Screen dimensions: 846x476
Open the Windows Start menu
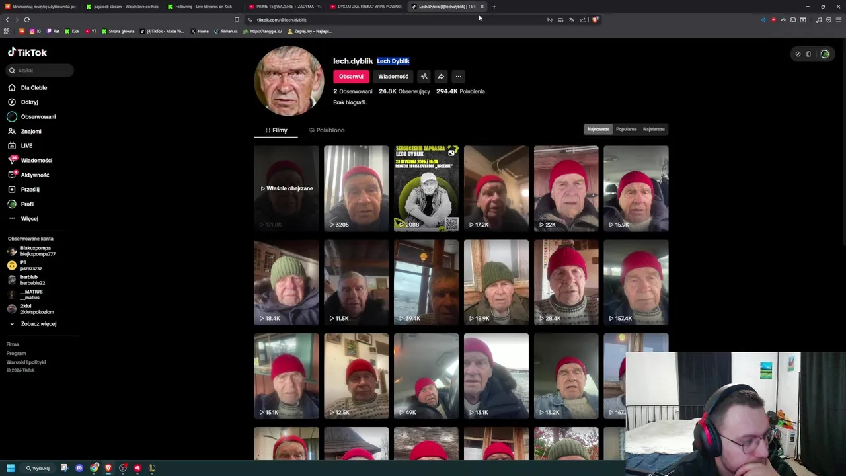11,468
